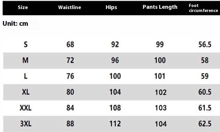Click the M size row label

(25, 60)
